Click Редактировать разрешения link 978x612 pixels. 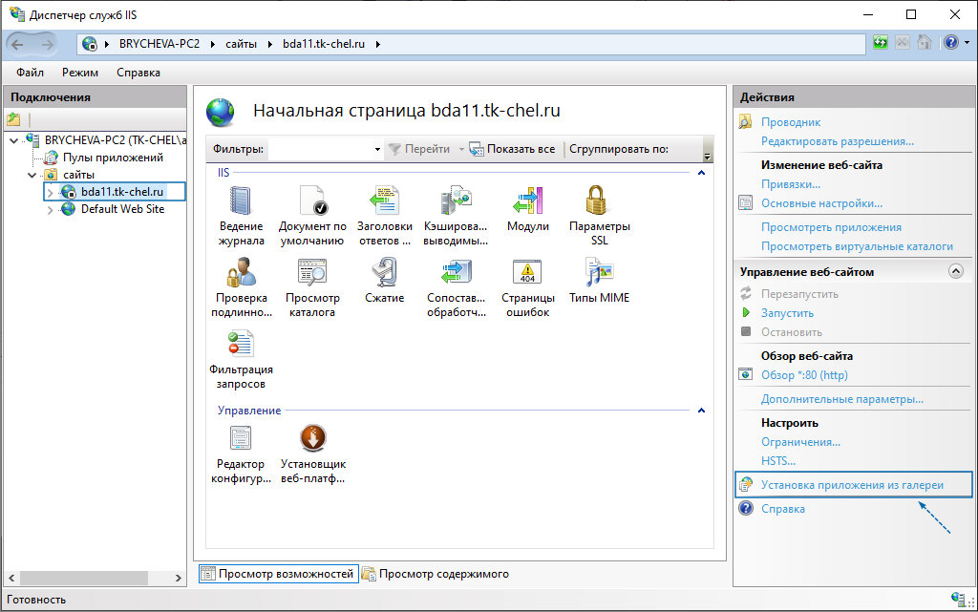[x=837, y=141]
